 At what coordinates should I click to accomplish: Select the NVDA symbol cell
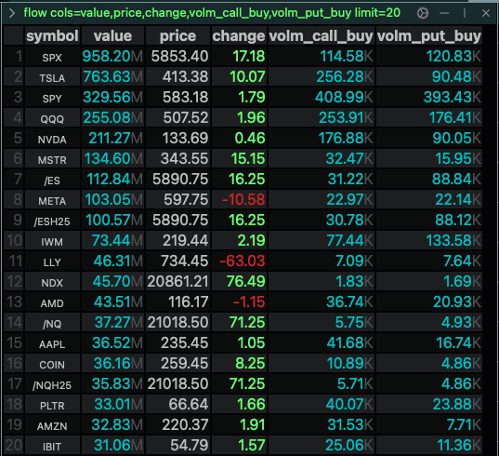52,139
